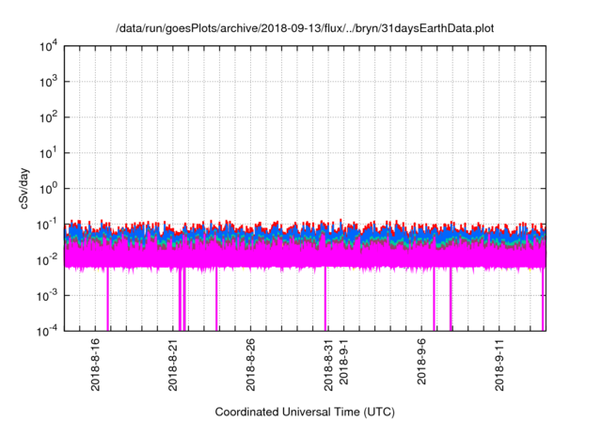Click the 10^1 y-axis tick label
This screenshot has height=421, width=602.
tap(49, 153)
